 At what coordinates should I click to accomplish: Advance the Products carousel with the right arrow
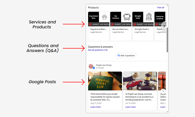click(x=164, y=26)
